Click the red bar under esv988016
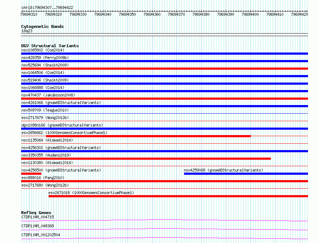 click(x=164, y=181)
